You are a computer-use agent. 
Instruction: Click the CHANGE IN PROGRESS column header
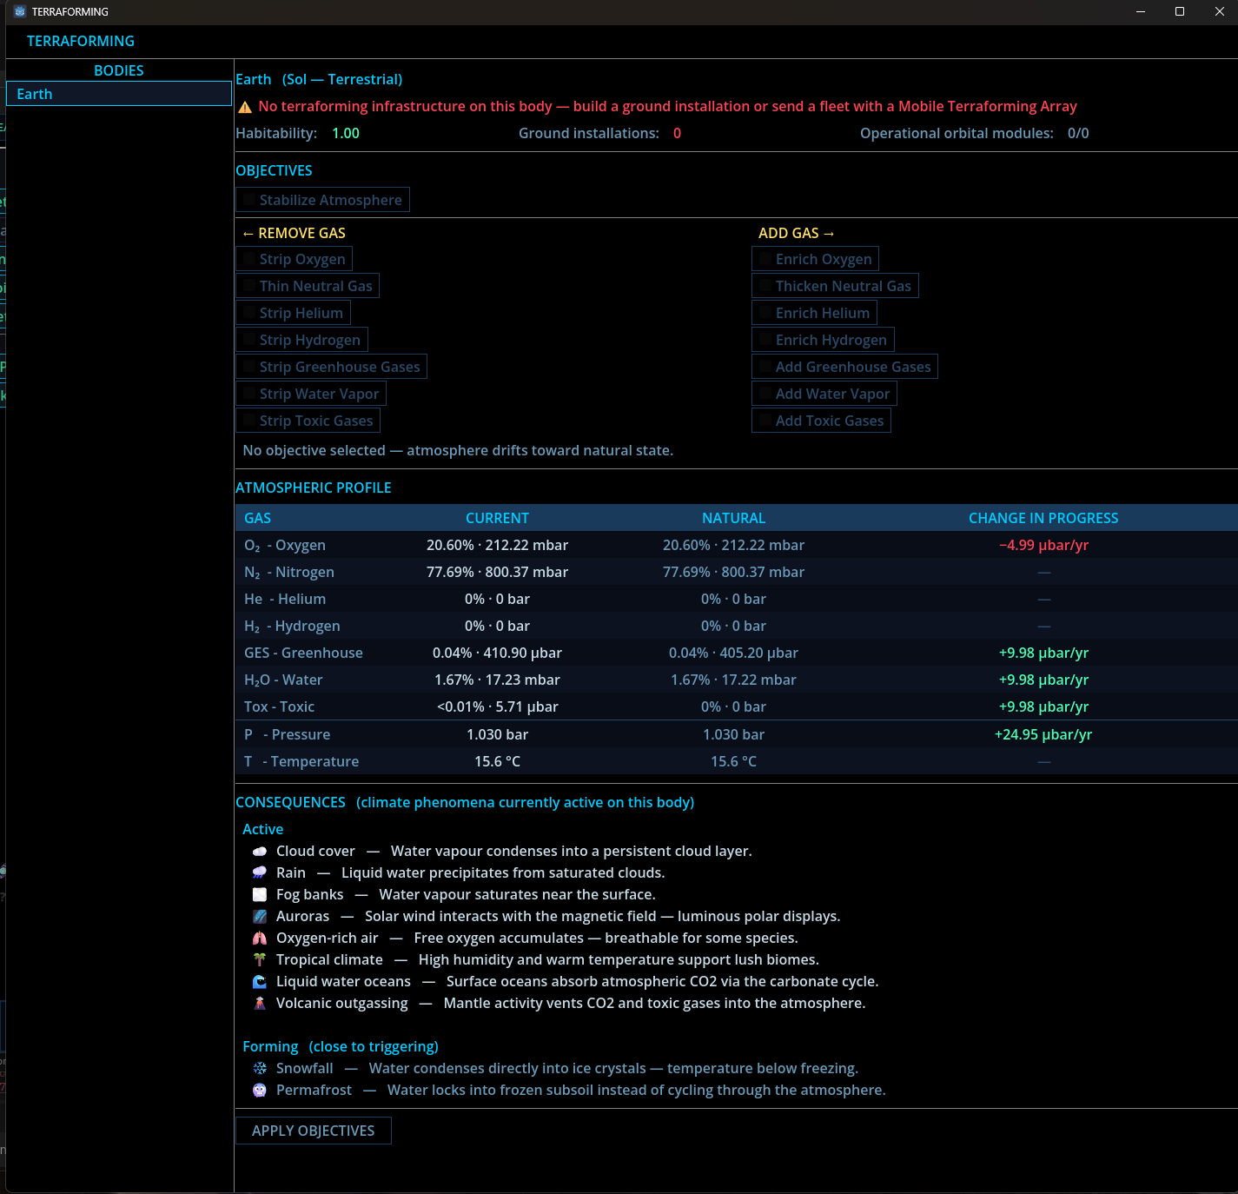pos(1043,519)
